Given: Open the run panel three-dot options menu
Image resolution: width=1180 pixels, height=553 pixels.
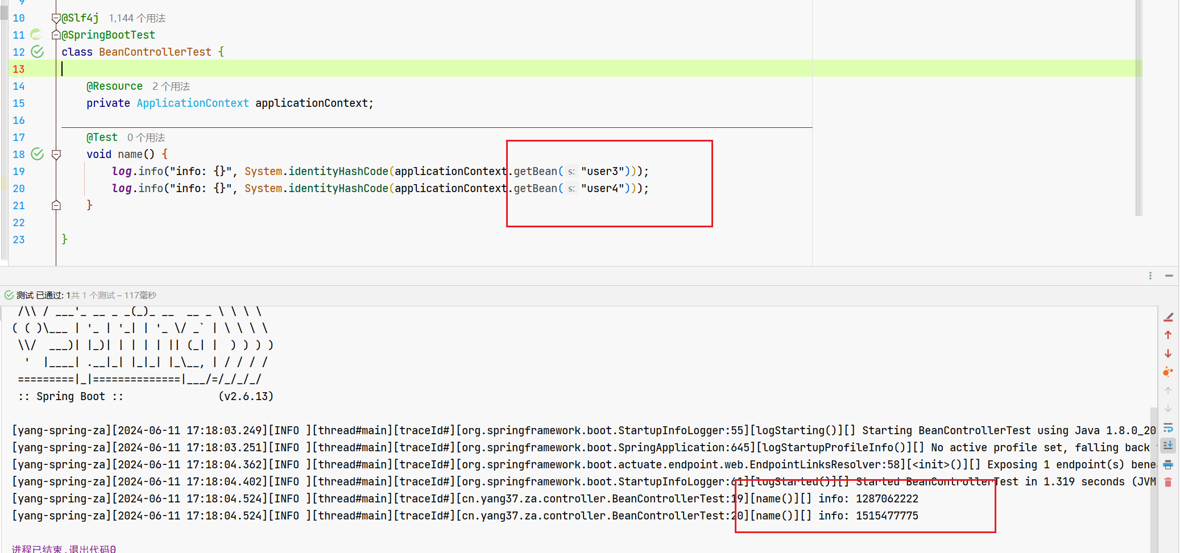Looking at the screenshot, I should [x=1150, y=276].
